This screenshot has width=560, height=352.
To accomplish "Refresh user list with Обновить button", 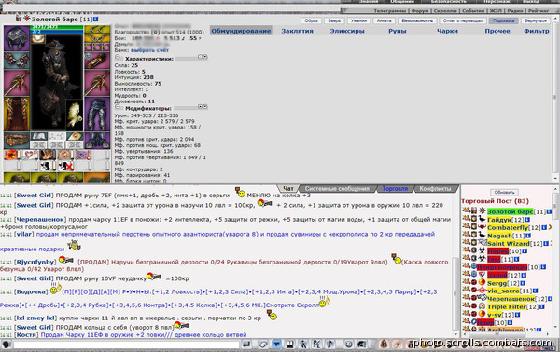I will tap(504, 193).
